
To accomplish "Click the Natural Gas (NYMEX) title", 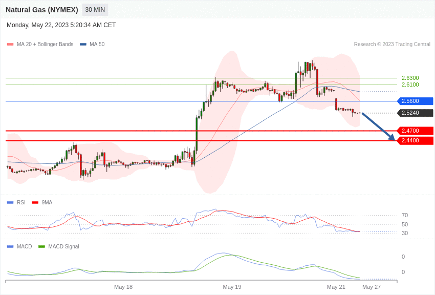I will (x=42, y=10).
